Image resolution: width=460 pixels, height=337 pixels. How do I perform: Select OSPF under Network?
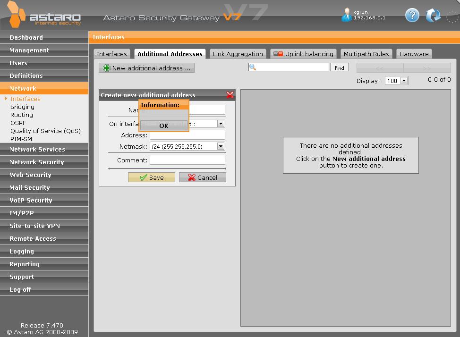tap(18, 123)
